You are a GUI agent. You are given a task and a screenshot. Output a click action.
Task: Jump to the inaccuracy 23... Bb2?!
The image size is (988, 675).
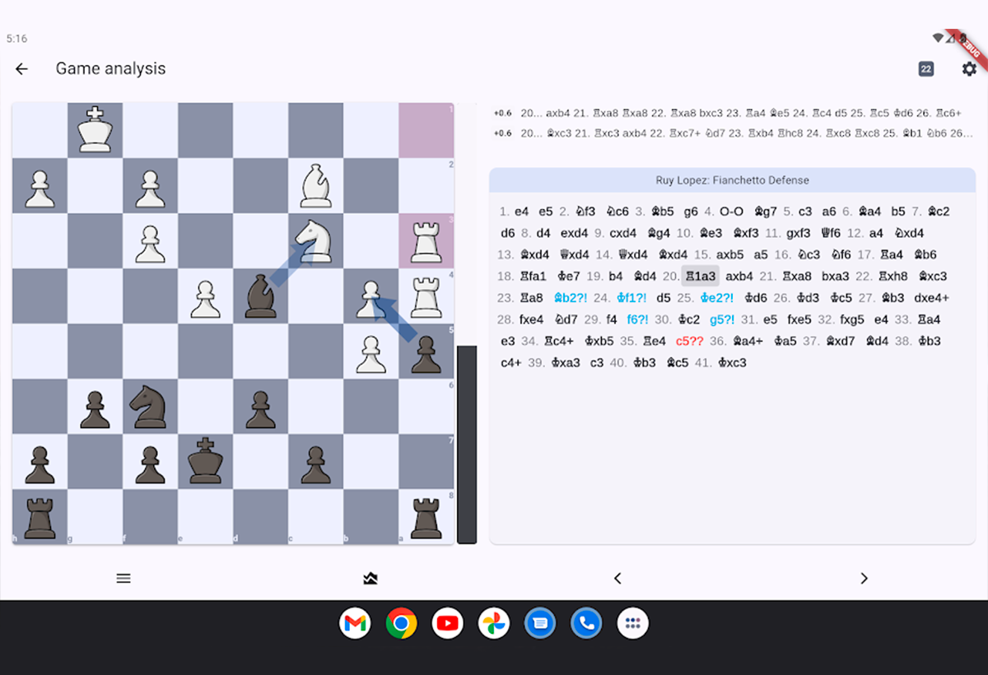[x=570, y=298]
